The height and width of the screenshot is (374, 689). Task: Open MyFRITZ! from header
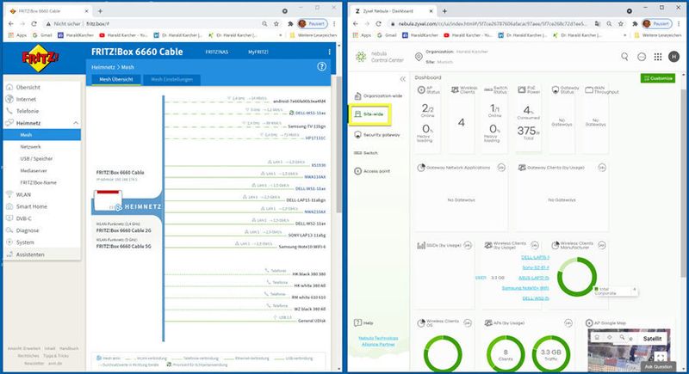tap(258, 52)
